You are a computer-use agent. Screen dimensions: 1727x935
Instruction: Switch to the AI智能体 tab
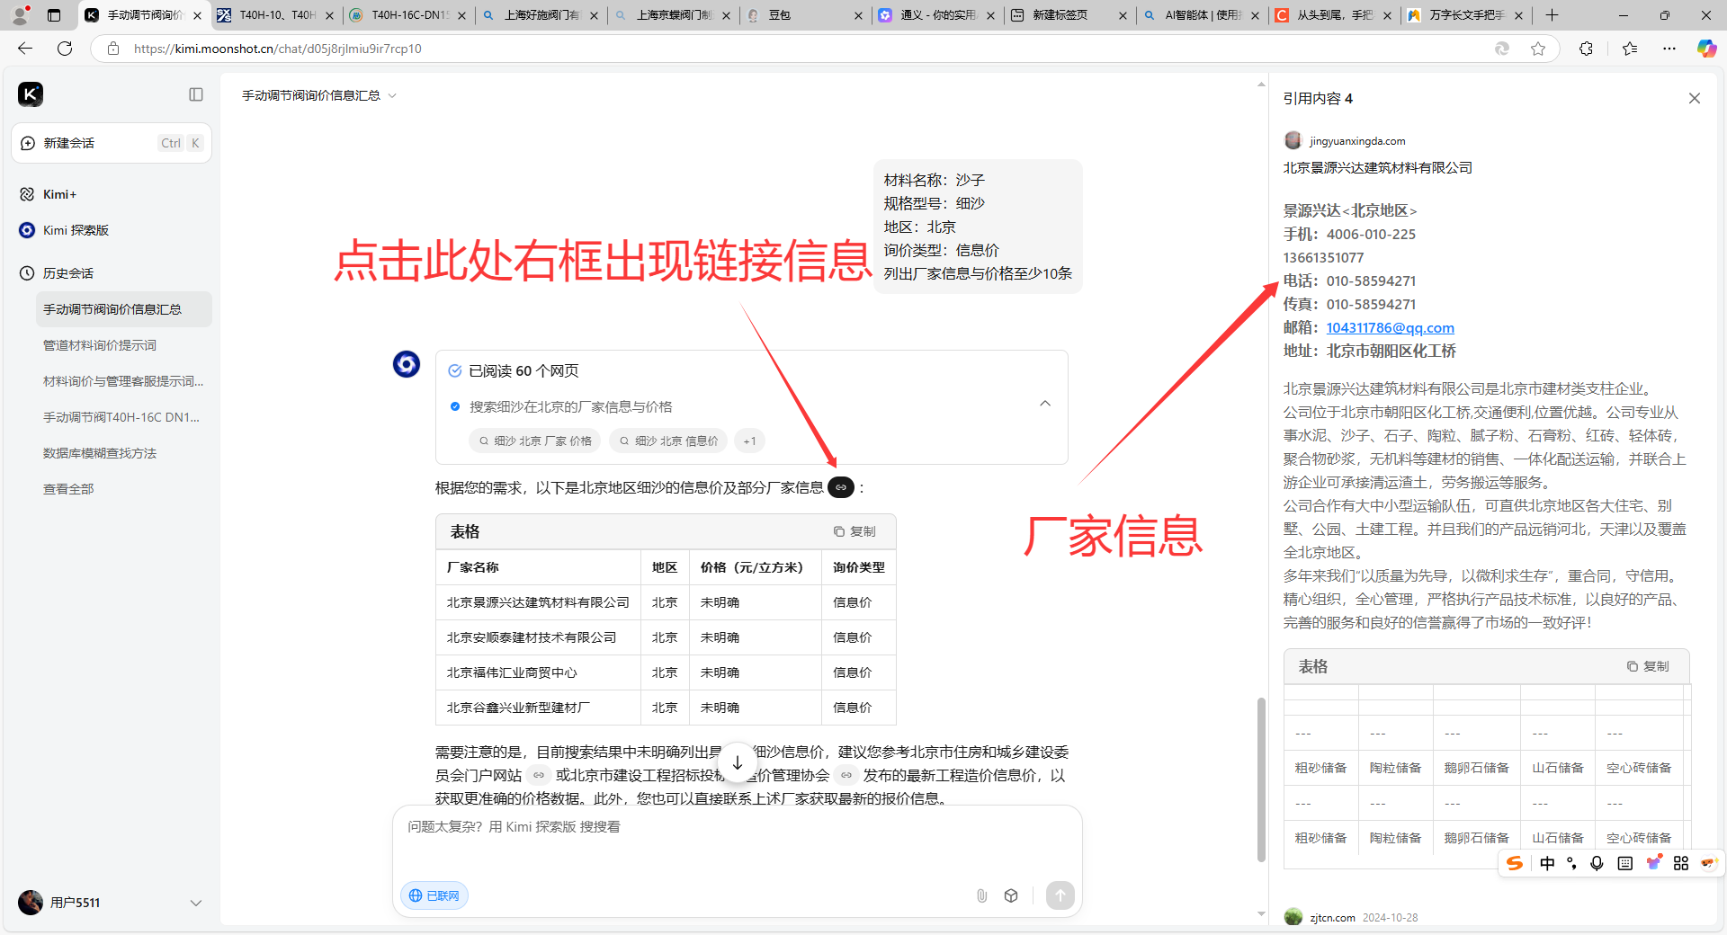point(1202,15)
